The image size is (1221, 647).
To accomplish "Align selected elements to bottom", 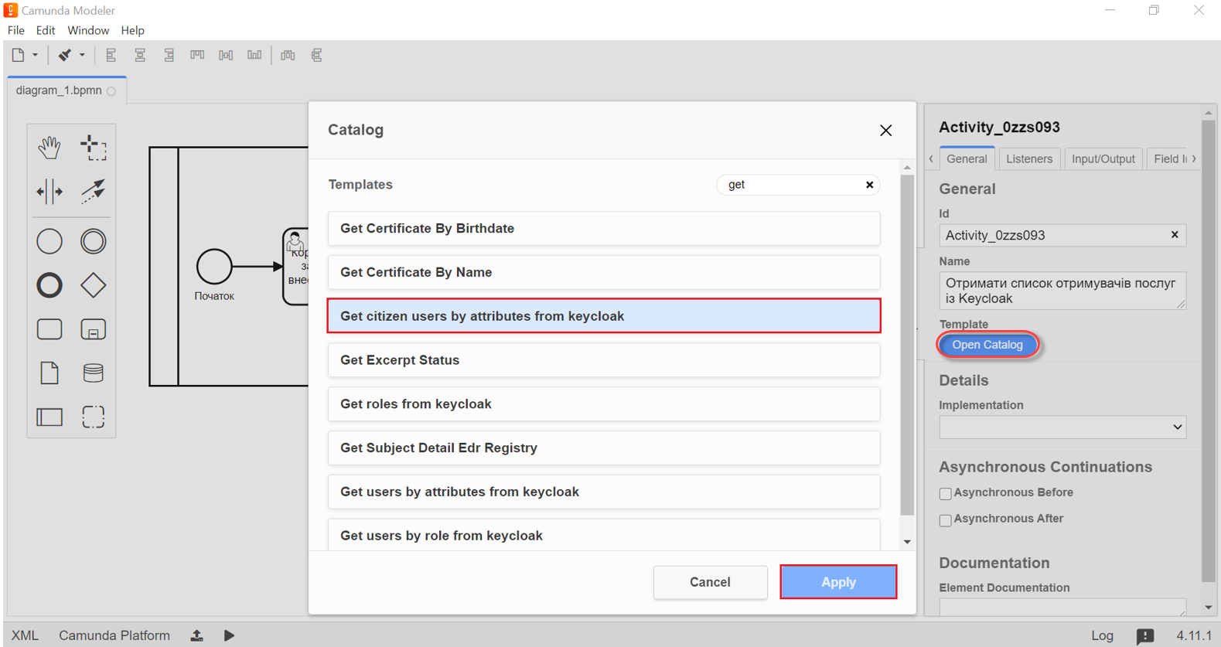I will pos(254,55).
